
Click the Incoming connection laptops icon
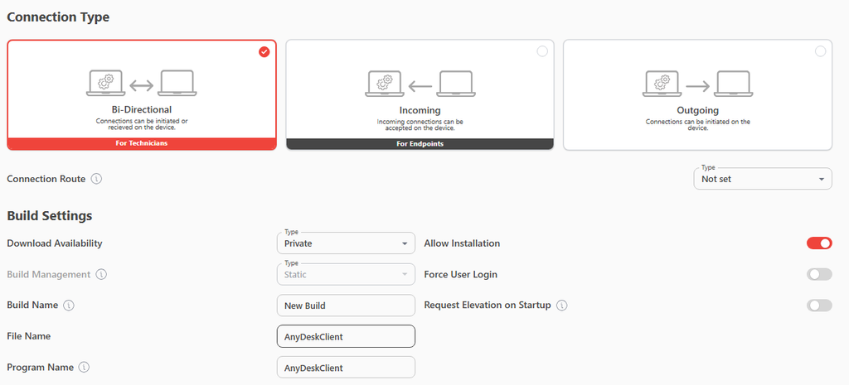[420, 84]
